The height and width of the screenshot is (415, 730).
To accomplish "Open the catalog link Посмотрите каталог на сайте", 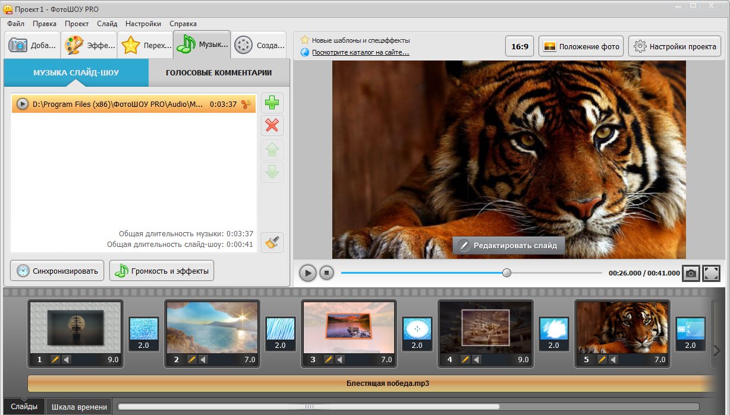I will coord(360,52).
